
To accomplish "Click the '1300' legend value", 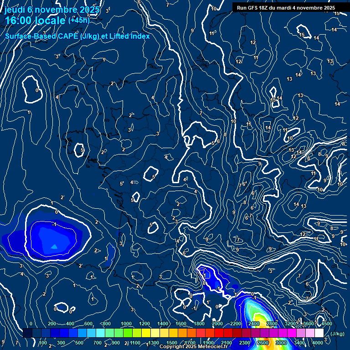I will [x=153, y=343].
